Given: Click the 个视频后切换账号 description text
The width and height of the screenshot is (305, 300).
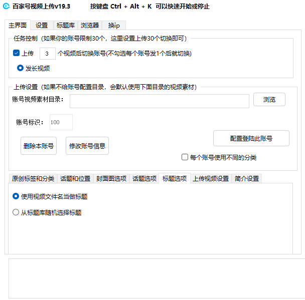Looking at the screenshot, I should tap(124, 54).
